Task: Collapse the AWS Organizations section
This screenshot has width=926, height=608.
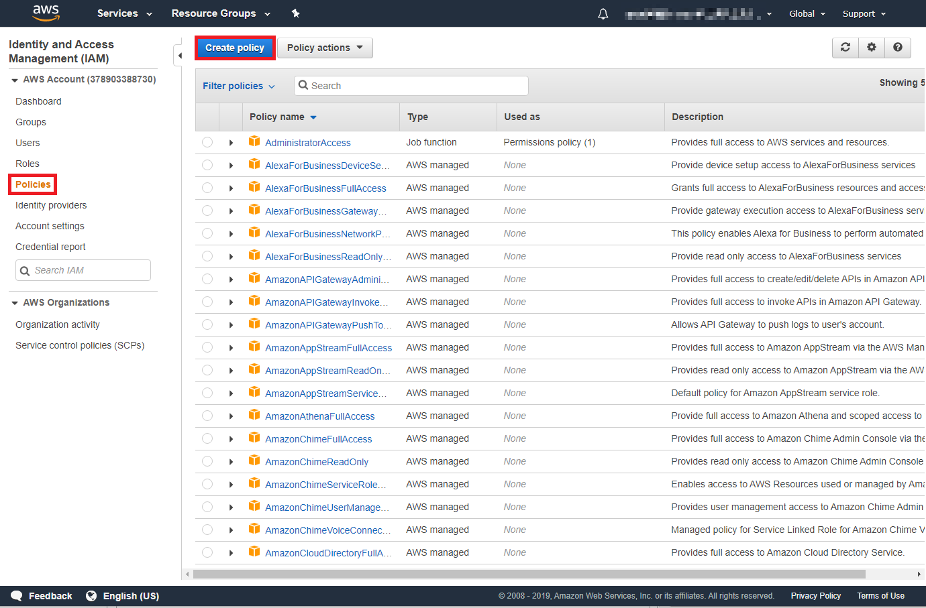Action: [15, 303]
